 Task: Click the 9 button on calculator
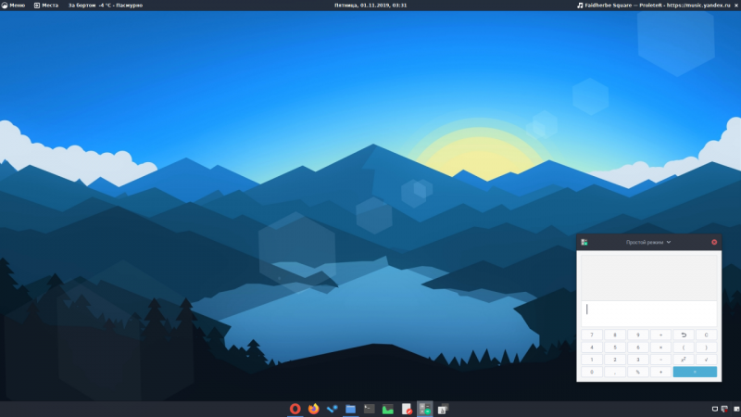tap(638, 335)
